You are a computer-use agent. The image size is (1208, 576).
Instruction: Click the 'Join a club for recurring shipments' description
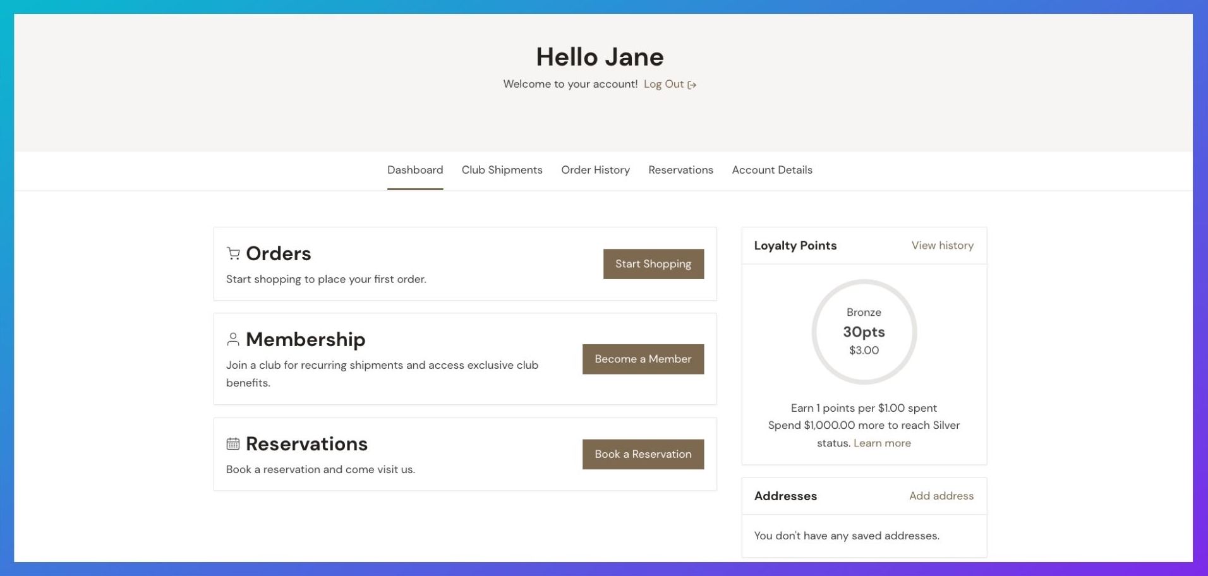click(382, 374)
